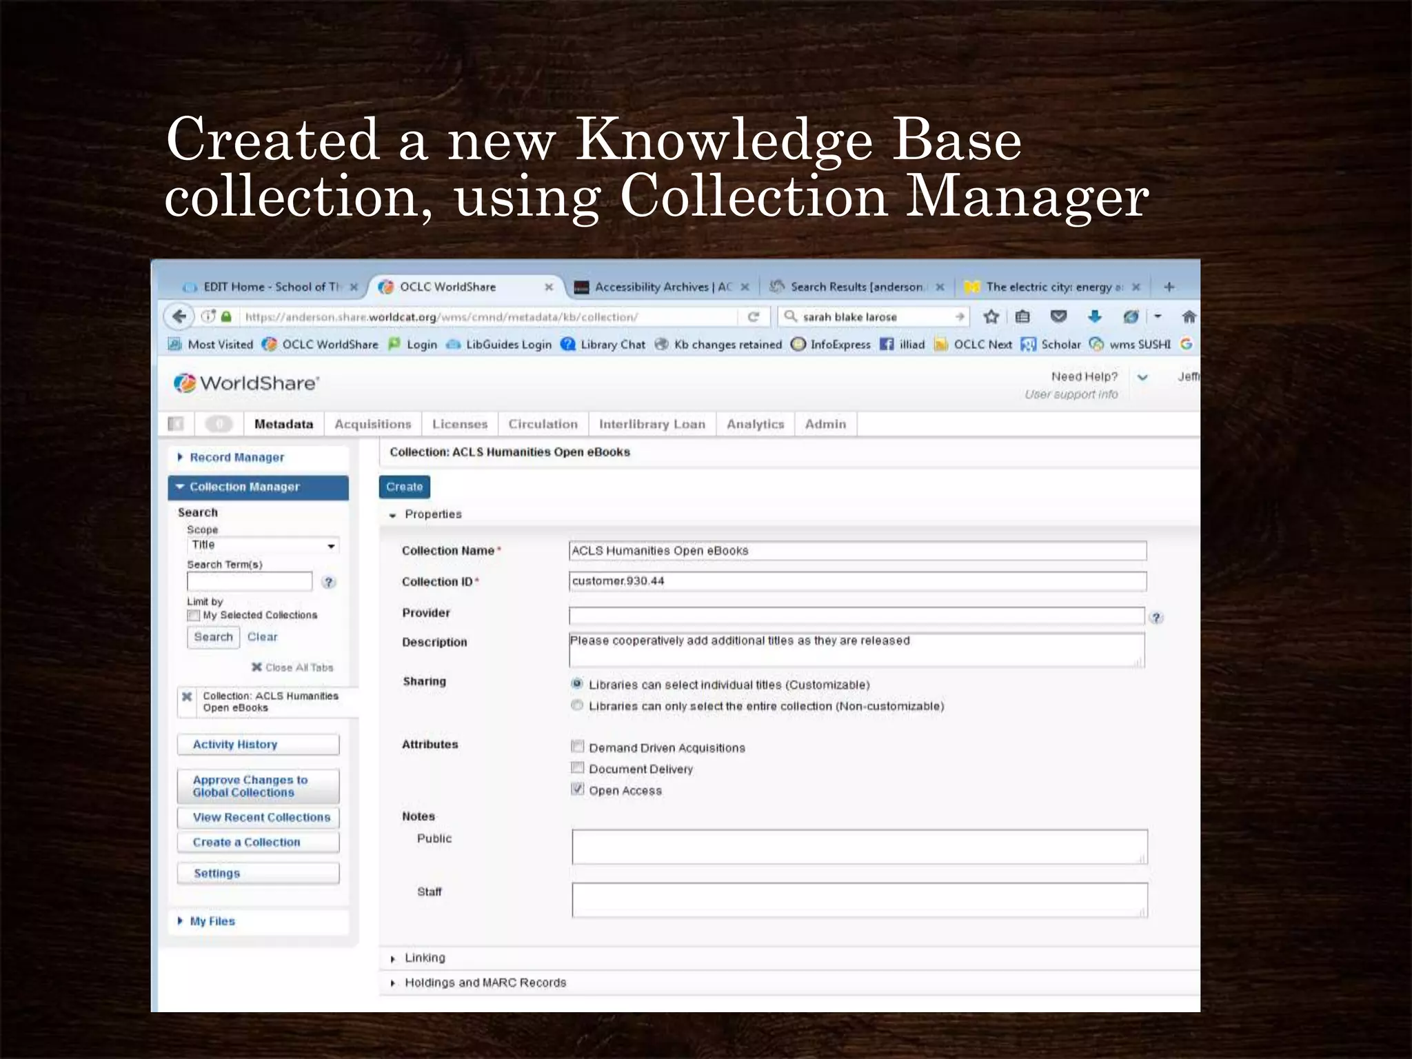
Task: Select the Non-customizable entire collection option
Action: 577,705
